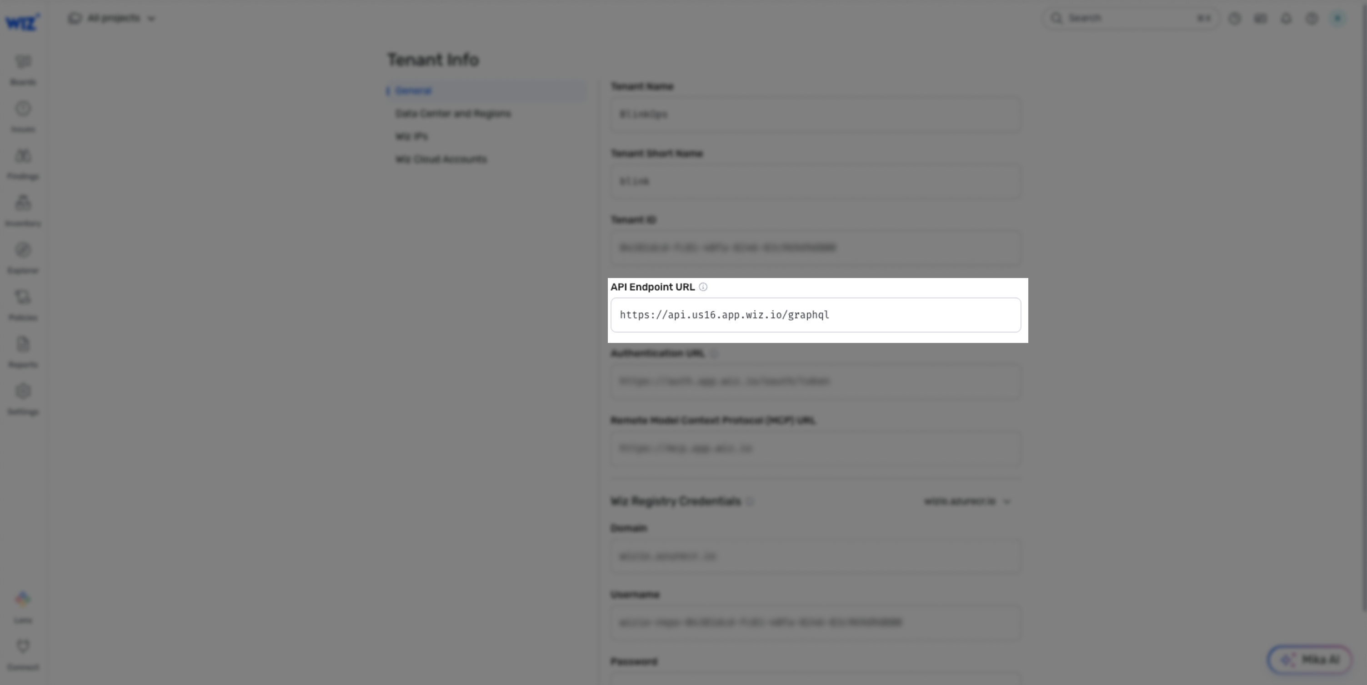Open the Inventory sidebar icon
This screenshot has height=685, width=1367.
click(x=23, y=212)
